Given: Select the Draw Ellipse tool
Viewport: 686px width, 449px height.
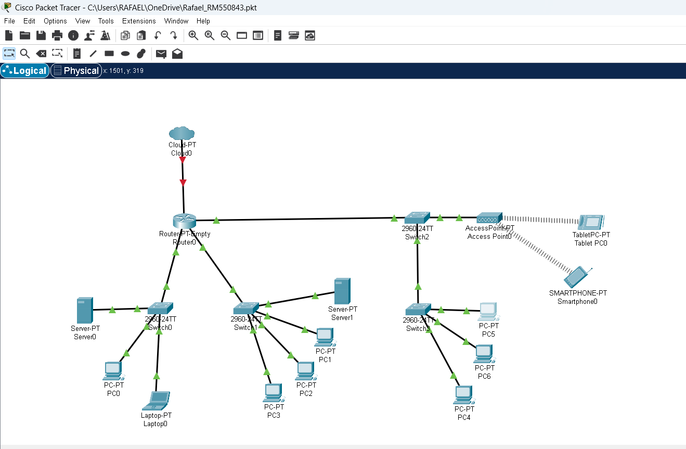Looking at the screenshot, I should 125,54.
